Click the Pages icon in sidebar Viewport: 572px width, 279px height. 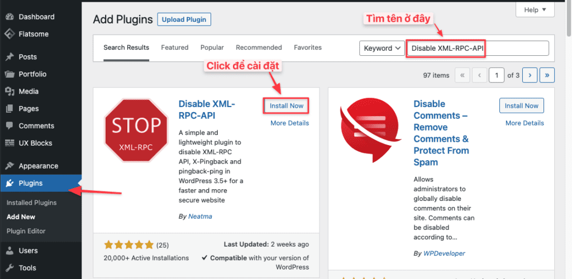tap(9, 109)
